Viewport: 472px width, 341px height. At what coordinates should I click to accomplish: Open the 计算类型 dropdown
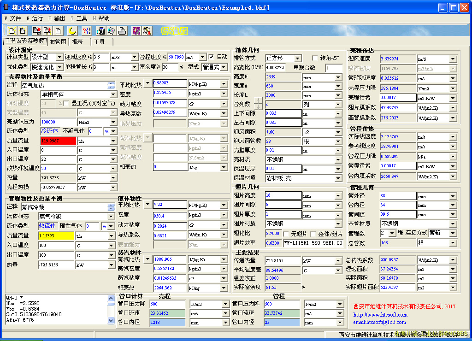[59, 57]
